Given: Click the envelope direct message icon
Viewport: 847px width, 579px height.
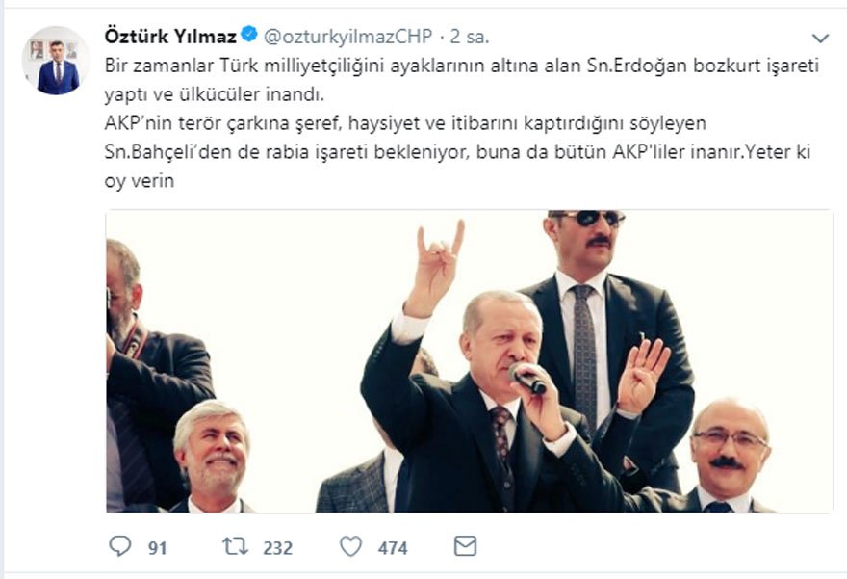Looking at the screenshot, I should click(x=465, y=546).
